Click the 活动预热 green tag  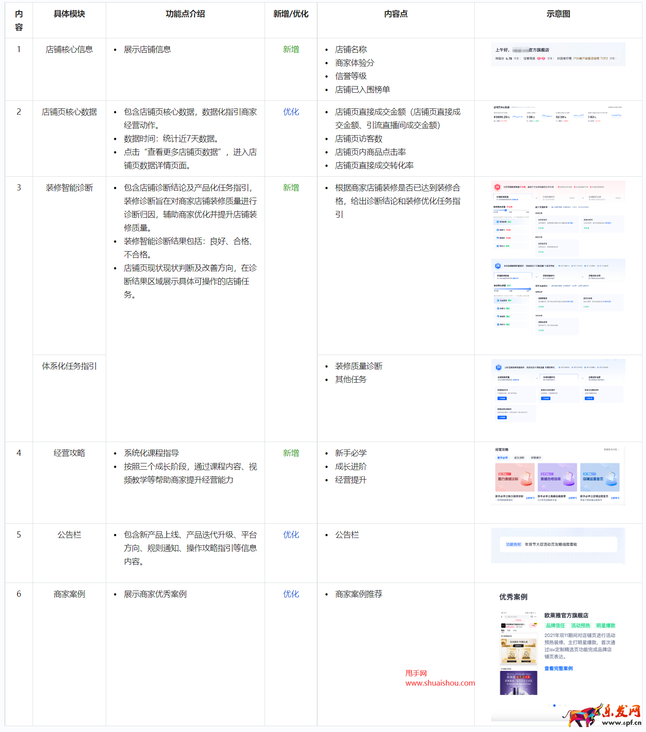point(580,625)
